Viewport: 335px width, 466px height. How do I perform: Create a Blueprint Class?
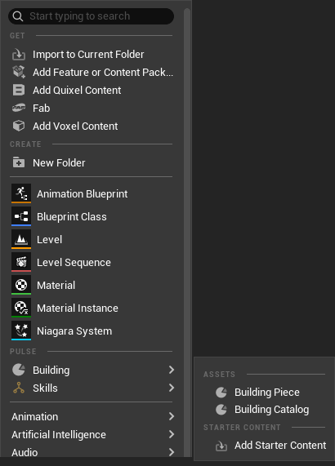(x=92, y=216)
